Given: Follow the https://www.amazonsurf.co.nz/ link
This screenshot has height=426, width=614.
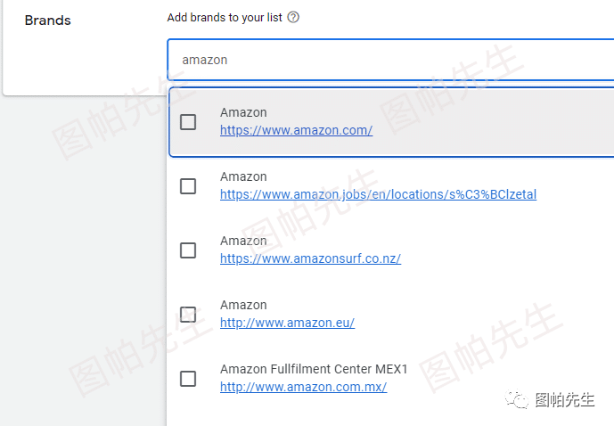Looking at the screenshot, I should pos(310,258).
